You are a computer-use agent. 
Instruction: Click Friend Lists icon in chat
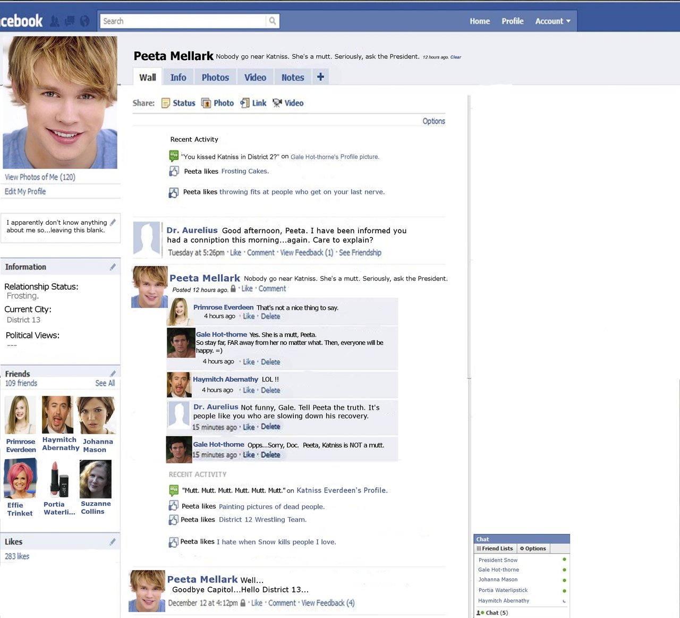pyautogui.click(x=479, y=548)
